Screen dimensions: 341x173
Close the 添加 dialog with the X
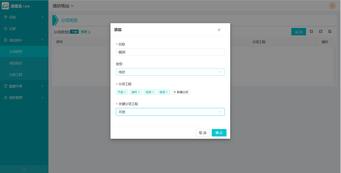(x=219, y=30)
